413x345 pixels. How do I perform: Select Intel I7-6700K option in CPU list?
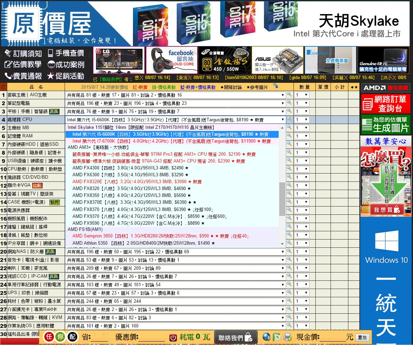click(172, 141)
